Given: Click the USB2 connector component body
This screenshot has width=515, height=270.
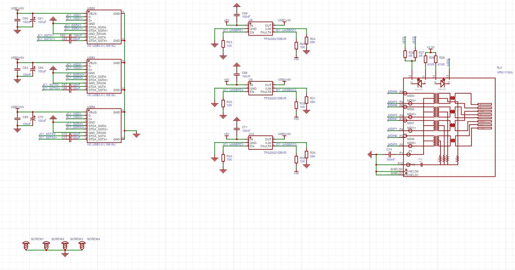Looking at the screenshot, I should [104, 27].
